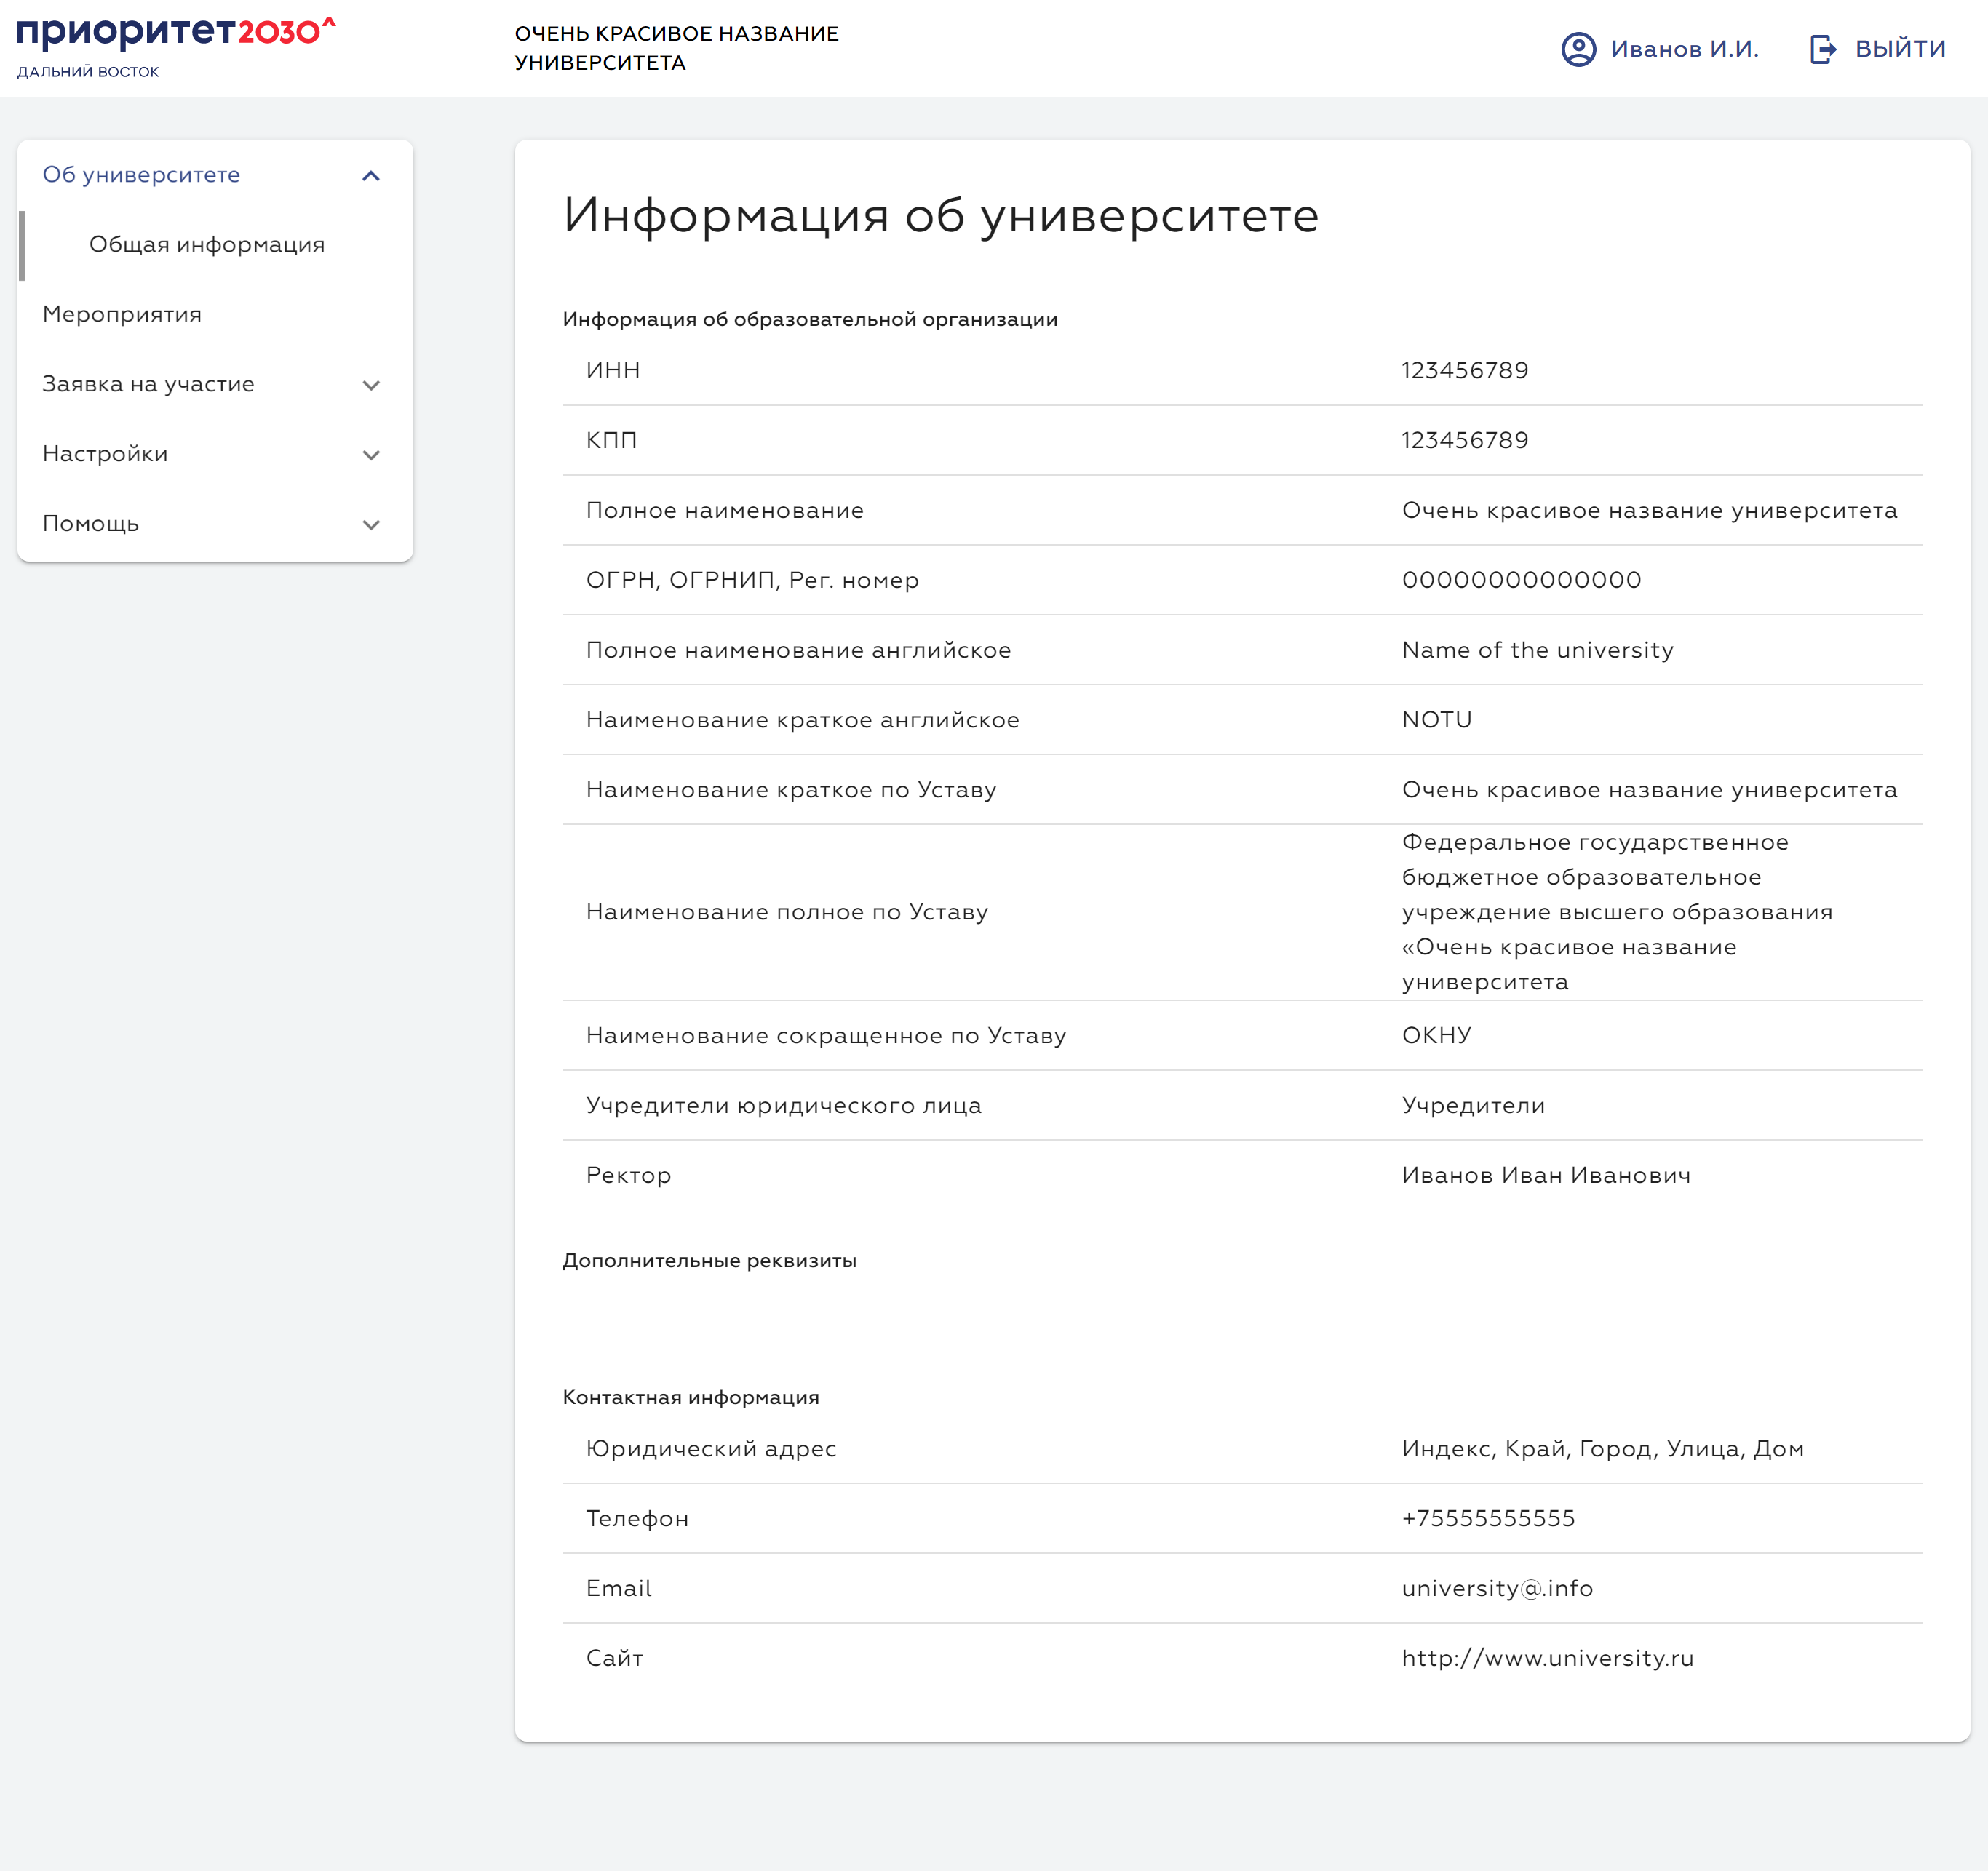Click the site http://www.university.ru

[x=1547, y=1658]
